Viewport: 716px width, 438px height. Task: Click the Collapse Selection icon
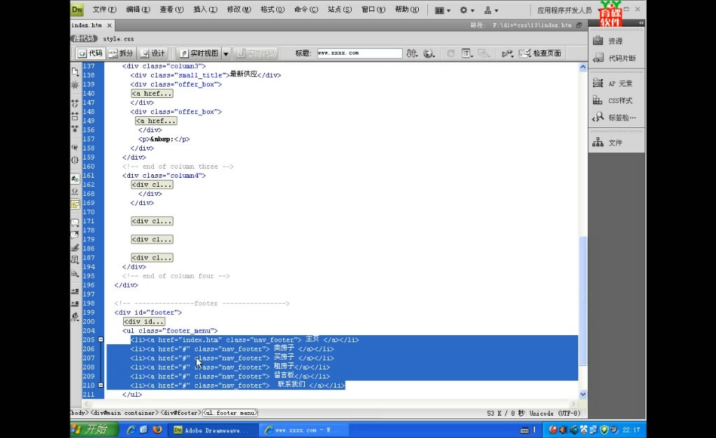[75, 116]
